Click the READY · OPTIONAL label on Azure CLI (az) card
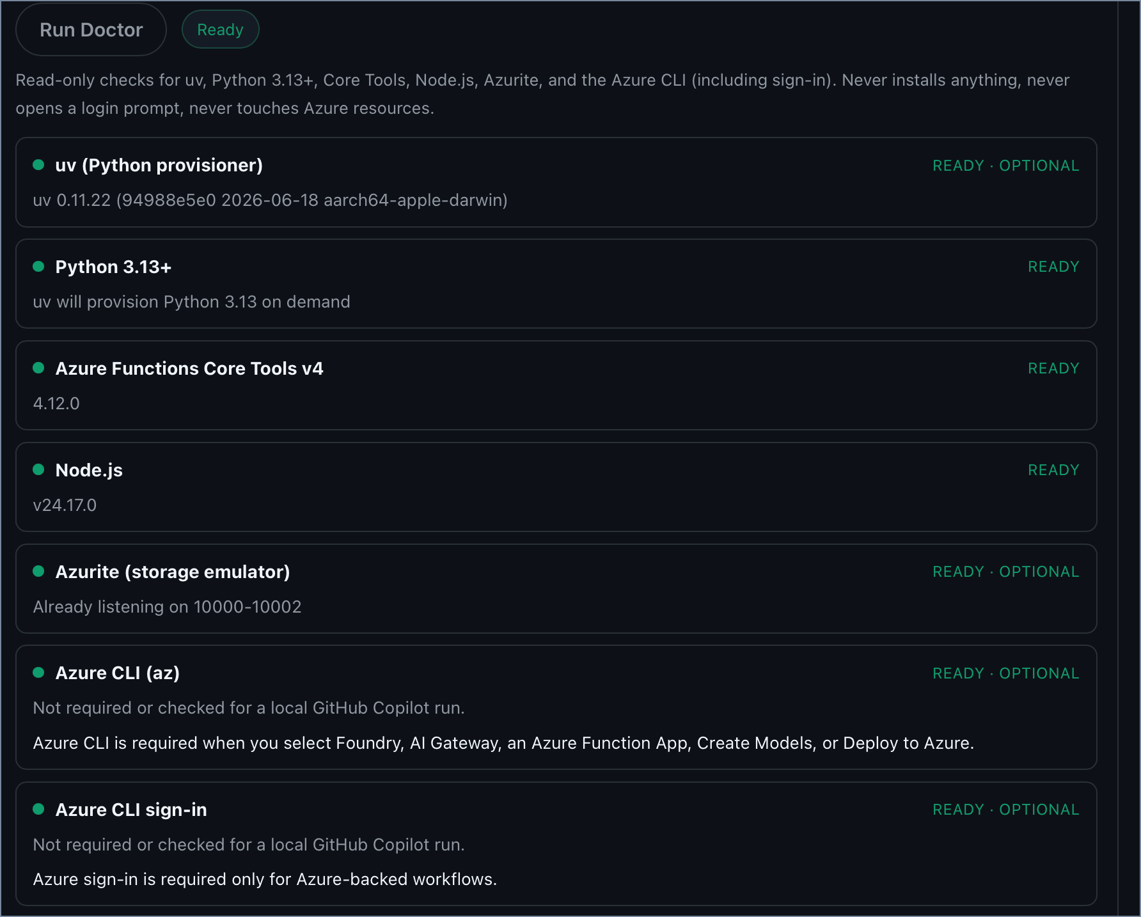 [1005, 673]
